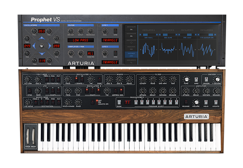
Task: Open the LFO 2 TRIANGLE waveform selector
Action: point(110,62)
